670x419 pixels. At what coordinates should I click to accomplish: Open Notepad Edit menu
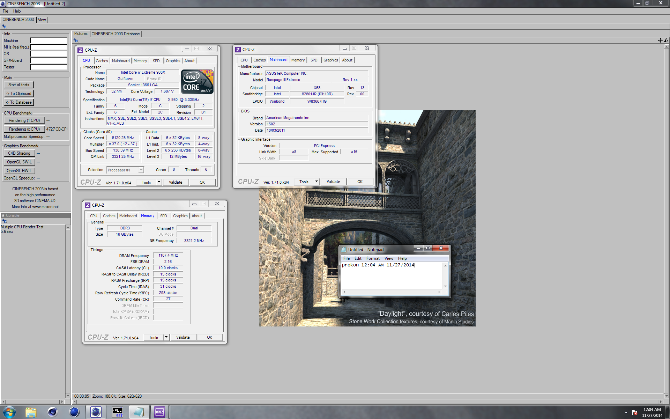click(358, 258)
